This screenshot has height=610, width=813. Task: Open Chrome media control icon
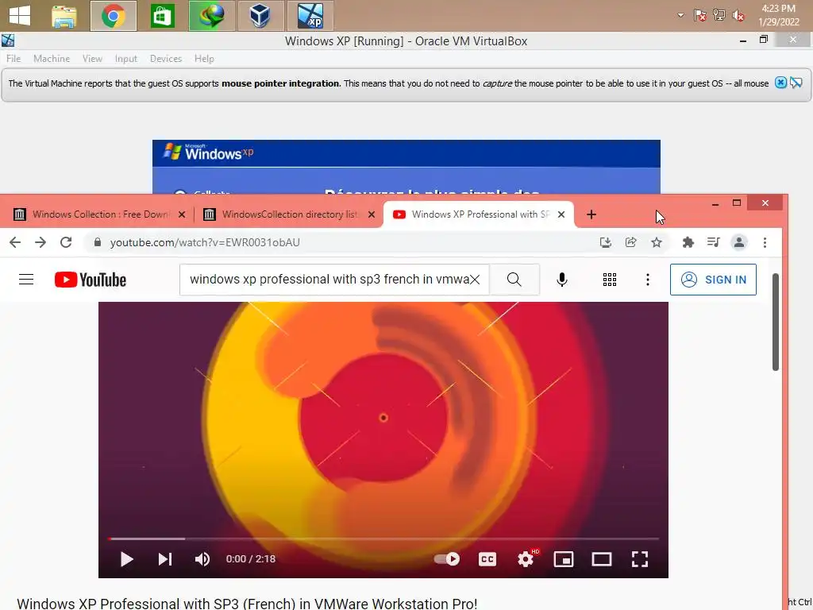point(714,242)
